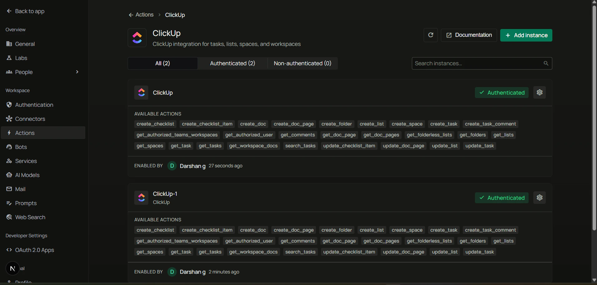Select update_checklist_item in ClickUp card
The image size is (597, 285).
[349, 146]
